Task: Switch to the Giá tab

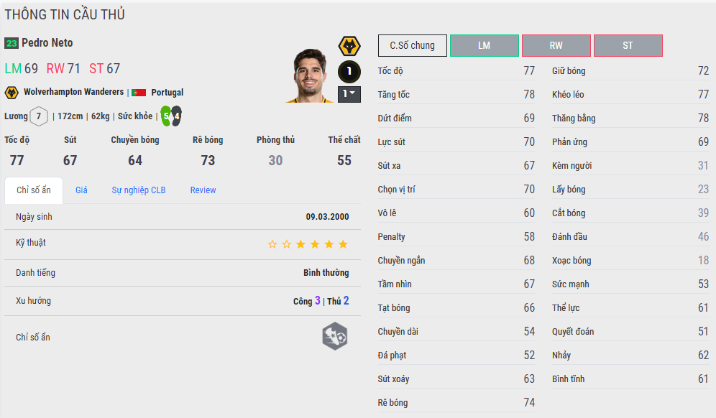Action: click(81, 190)
